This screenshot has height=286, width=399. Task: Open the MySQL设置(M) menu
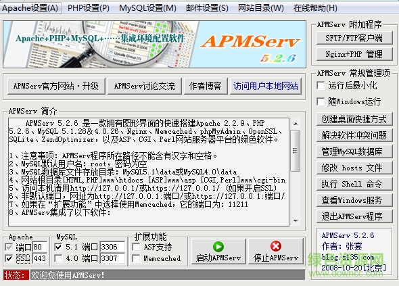pos(147,8)
